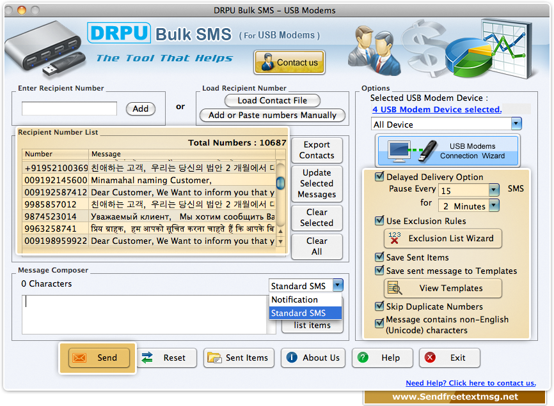This screenshot has width=554, height=406.
Task: Click the Update Selected Messages button
Action: [317, 183]
